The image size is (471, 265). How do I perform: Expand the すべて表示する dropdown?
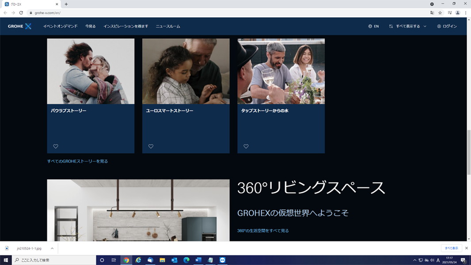pos(408,26)
